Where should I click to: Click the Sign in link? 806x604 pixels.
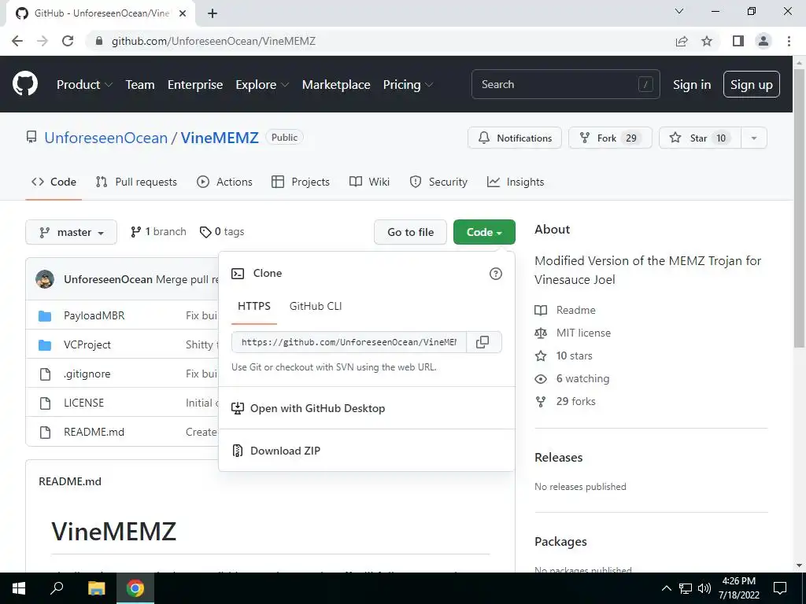click(692, 85)
